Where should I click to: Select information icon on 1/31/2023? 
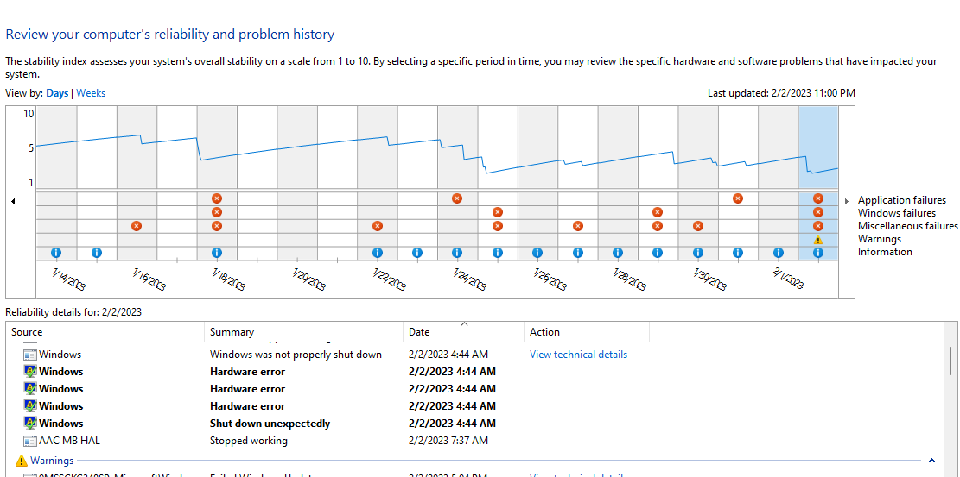pyautogui.click(x=738, y=253)
